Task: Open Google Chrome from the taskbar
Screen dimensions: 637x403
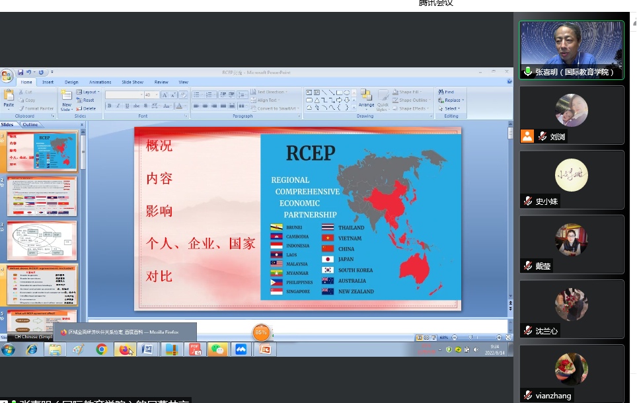Action: tap(102, 349)
